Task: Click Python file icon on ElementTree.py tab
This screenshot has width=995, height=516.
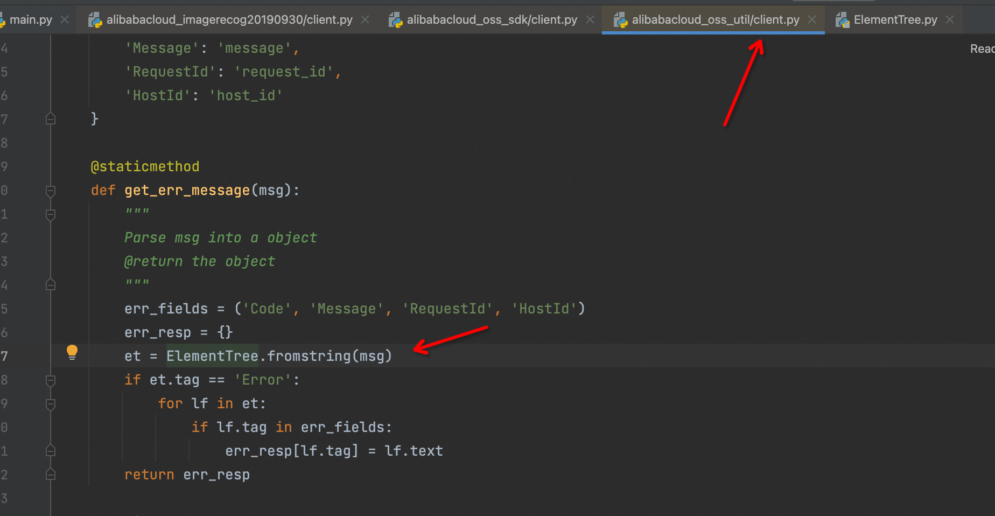Action: click(843, 20)
